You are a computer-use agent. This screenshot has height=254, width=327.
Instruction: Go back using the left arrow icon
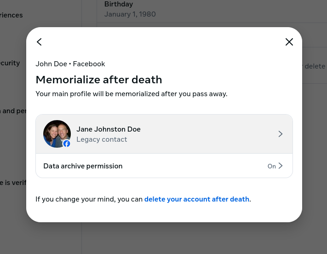coord(39,42)
